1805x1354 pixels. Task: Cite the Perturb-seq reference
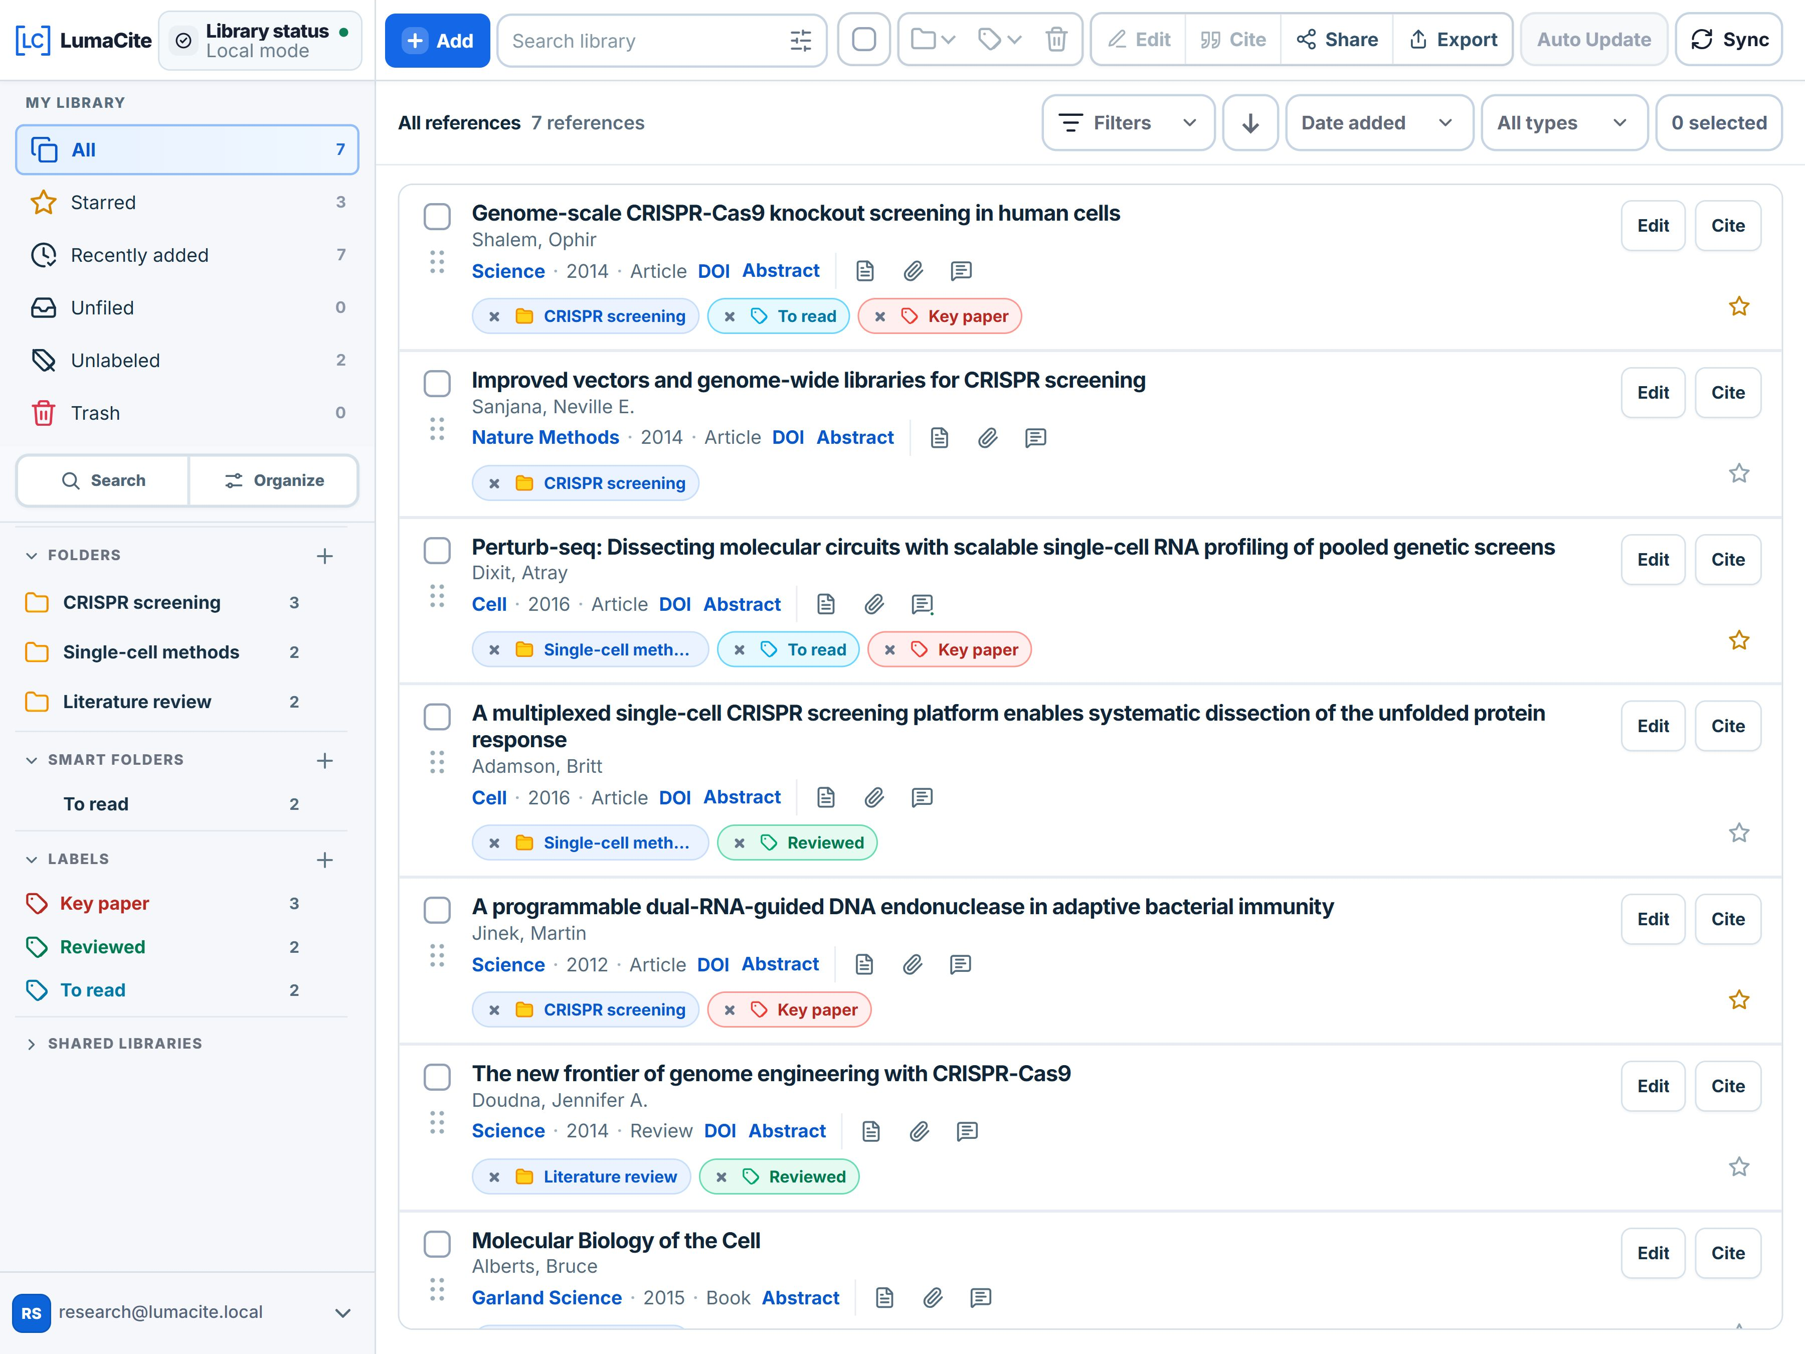1727,560
